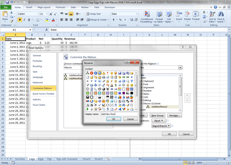Image resolution: width=231 pixels, height=165 pixels.
Task: Choose the salmon red square symbol
Action: click(x=127, y=89)
